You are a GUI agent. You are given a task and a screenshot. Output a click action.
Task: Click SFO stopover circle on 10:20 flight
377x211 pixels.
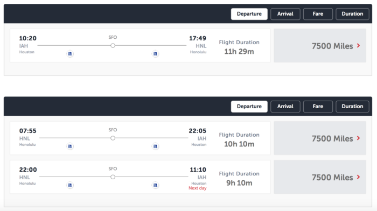(113, 45)
